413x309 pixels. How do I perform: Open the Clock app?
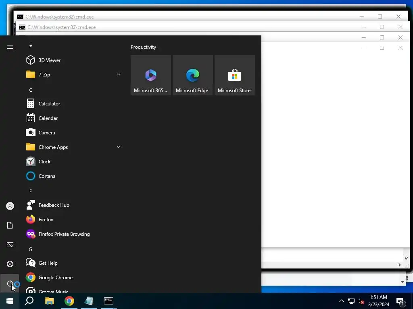[74, 162]
